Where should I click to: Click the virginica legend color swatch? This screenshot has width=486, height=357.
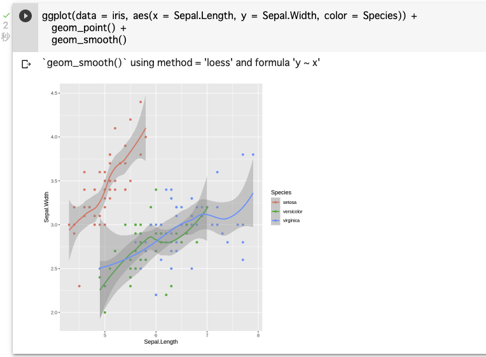[x=275, y=220]
